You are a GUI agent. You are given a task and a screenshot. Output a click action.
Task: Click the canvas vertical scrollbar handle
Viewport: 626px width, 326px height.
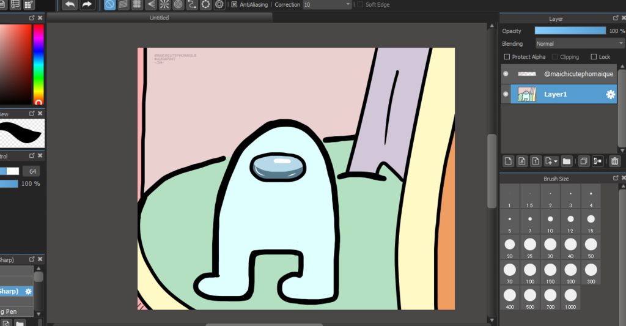[492, 171]
